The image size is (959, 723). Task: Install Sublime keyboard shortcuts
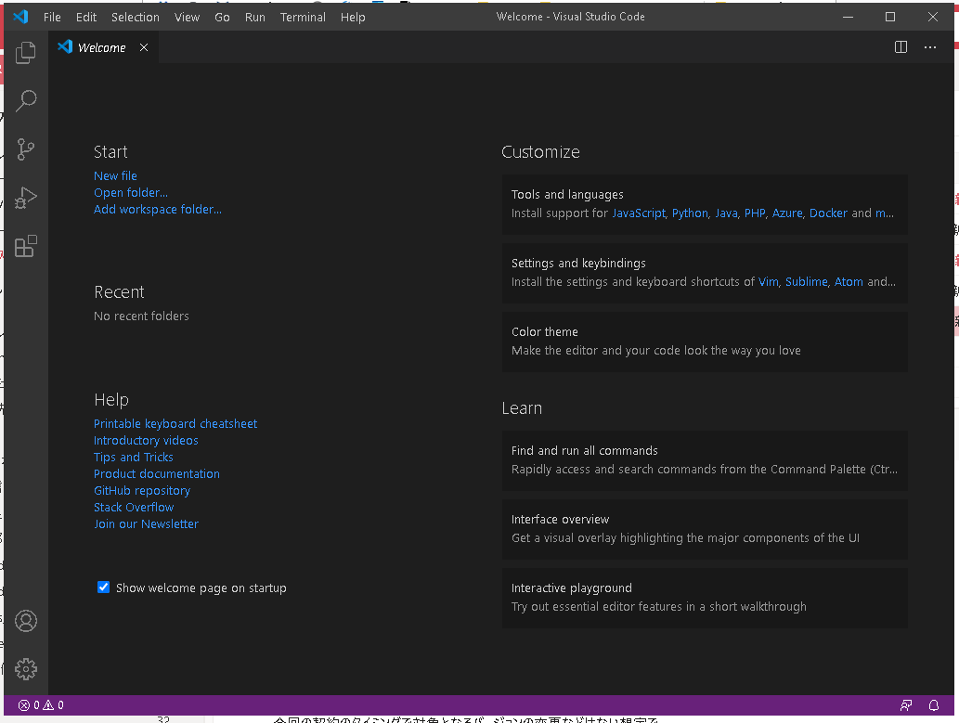coord(806,282)
